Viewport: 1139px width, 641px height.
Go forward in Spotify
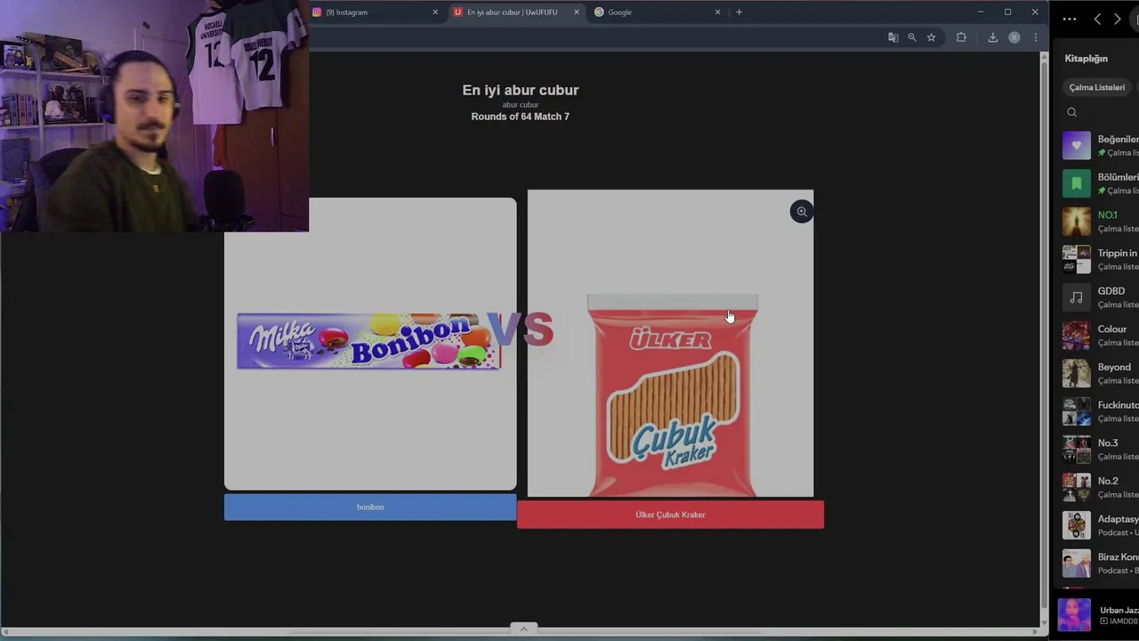click(x=1118, y=19)
